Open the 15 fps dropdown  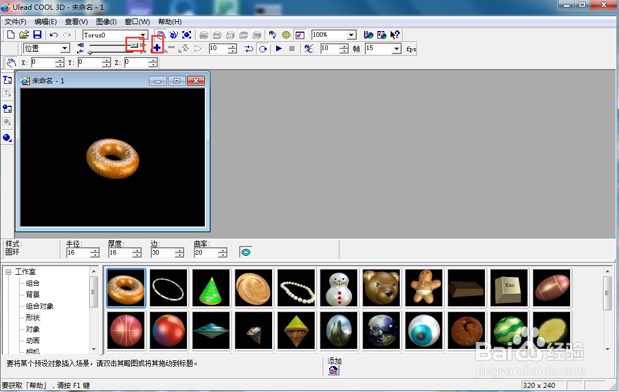(396, 48)
